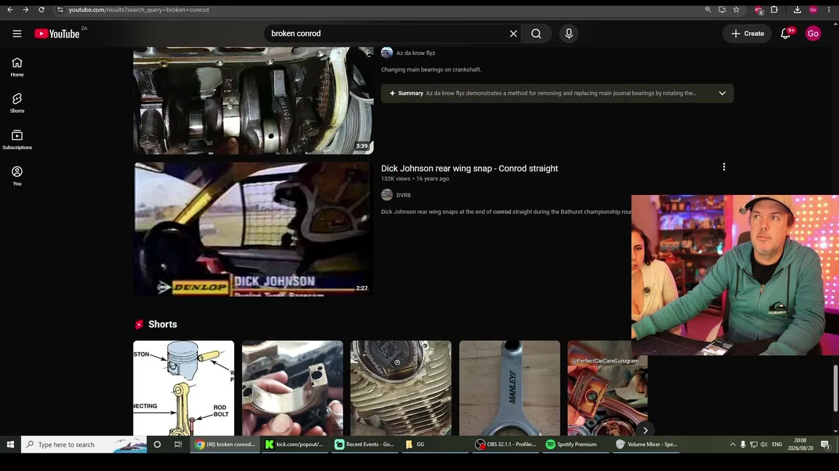Switch to the Recent Events taskbar window
The width and height of the screenshot is (839, 471).
click(364, 445)
